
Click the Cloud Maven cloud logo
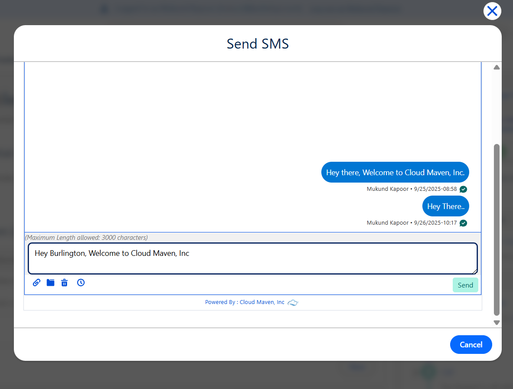(293, 303)
